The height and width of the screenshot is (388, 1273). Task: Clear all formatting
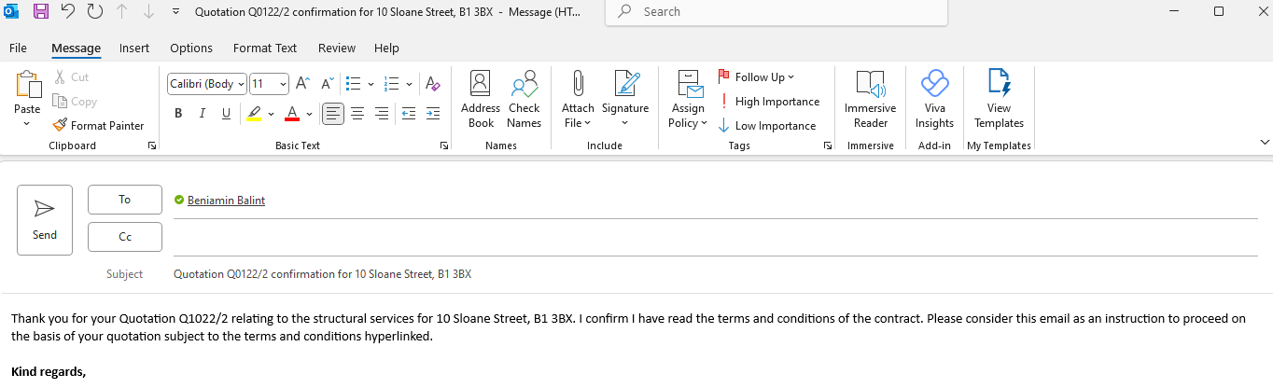[432, 83]
